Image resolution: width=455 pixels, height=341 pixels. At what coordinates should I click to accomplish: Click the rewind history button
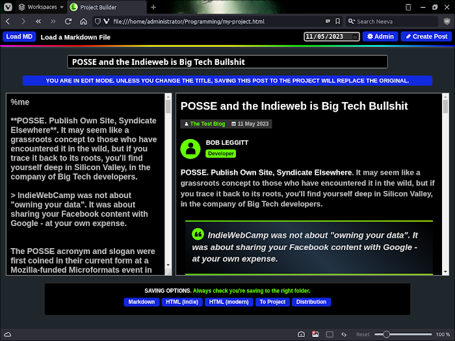[x=38, y=21]
